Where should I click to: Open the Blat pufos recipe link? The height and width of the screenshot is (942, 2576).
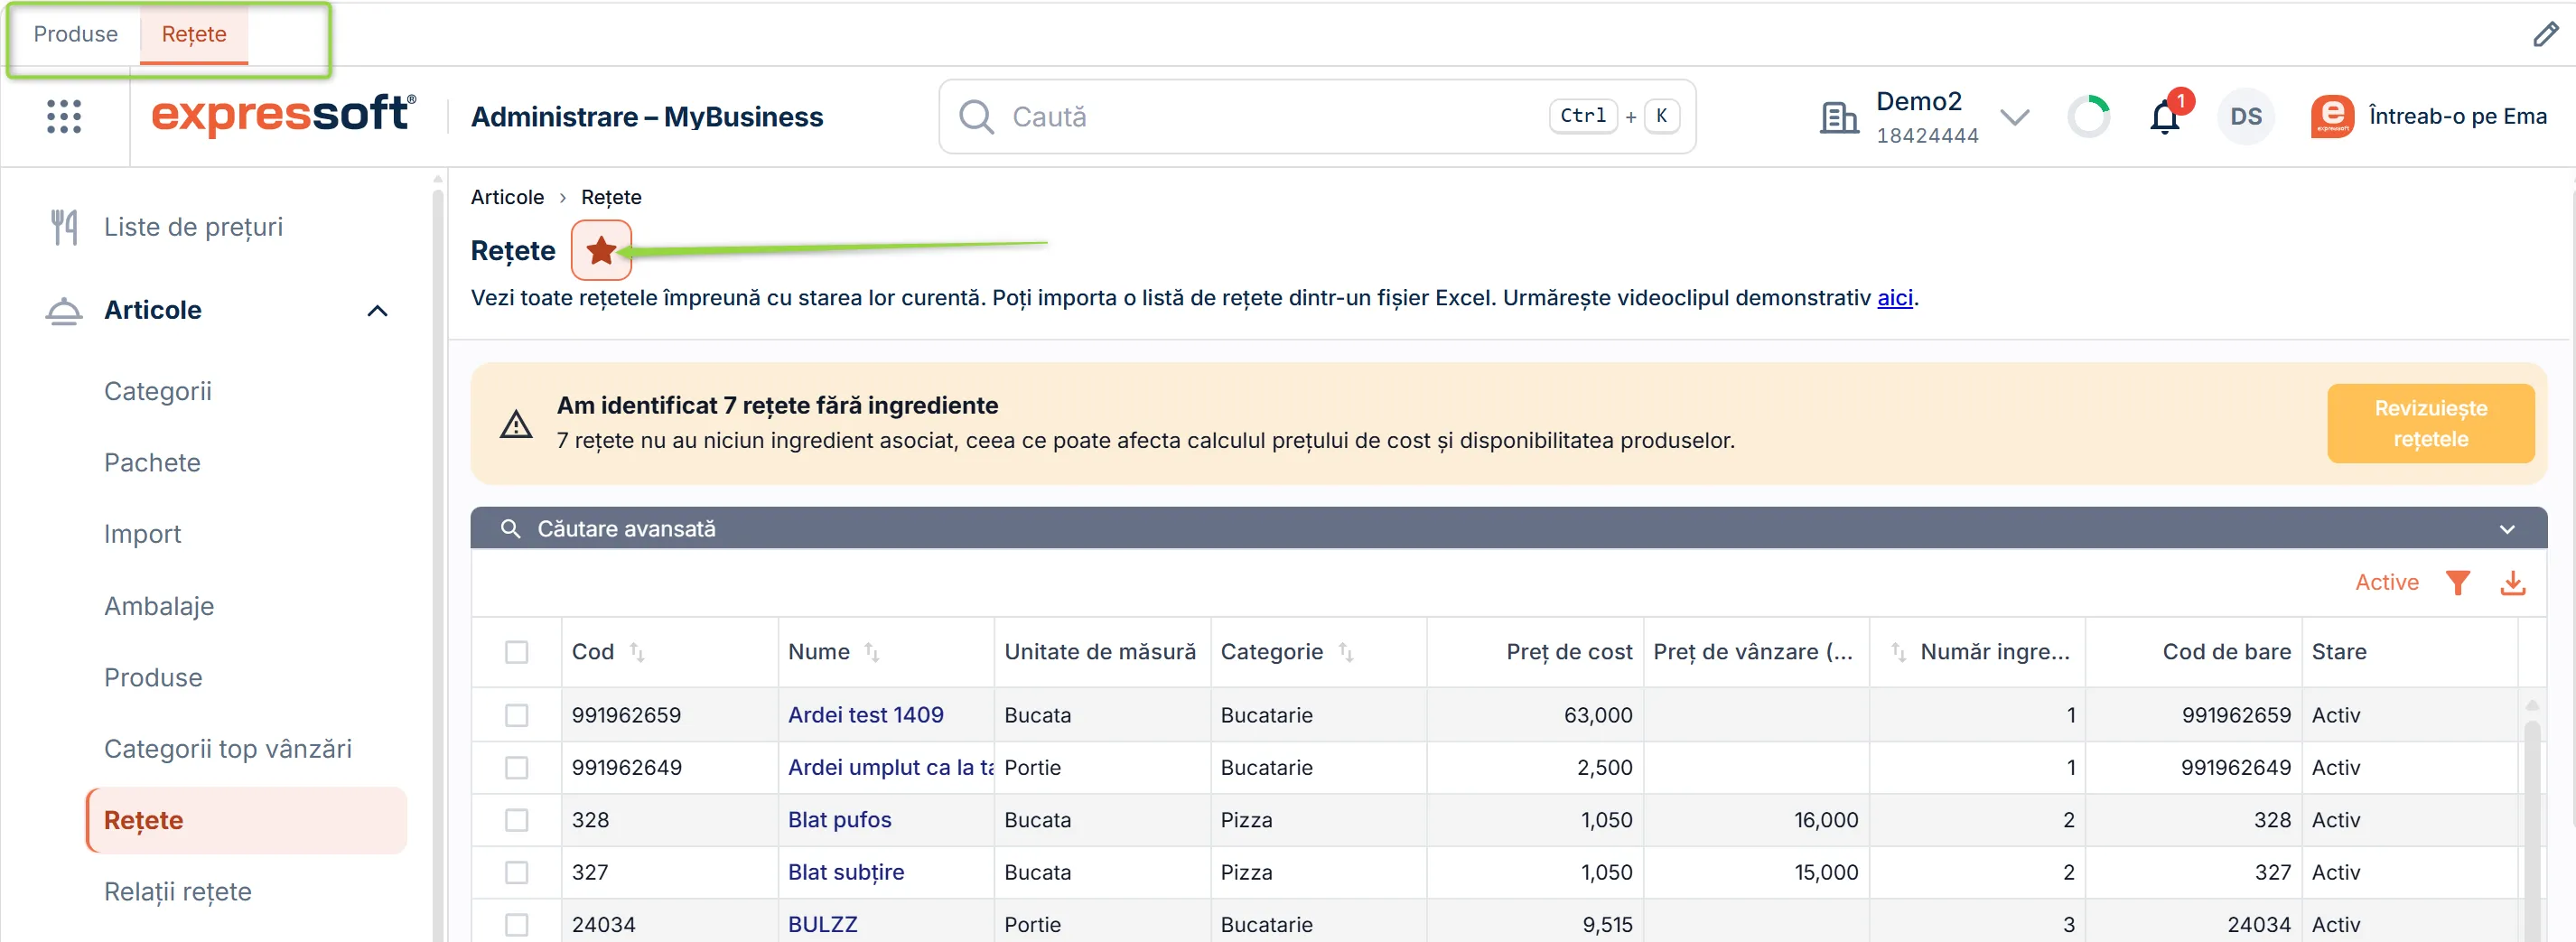coord(839,820)
